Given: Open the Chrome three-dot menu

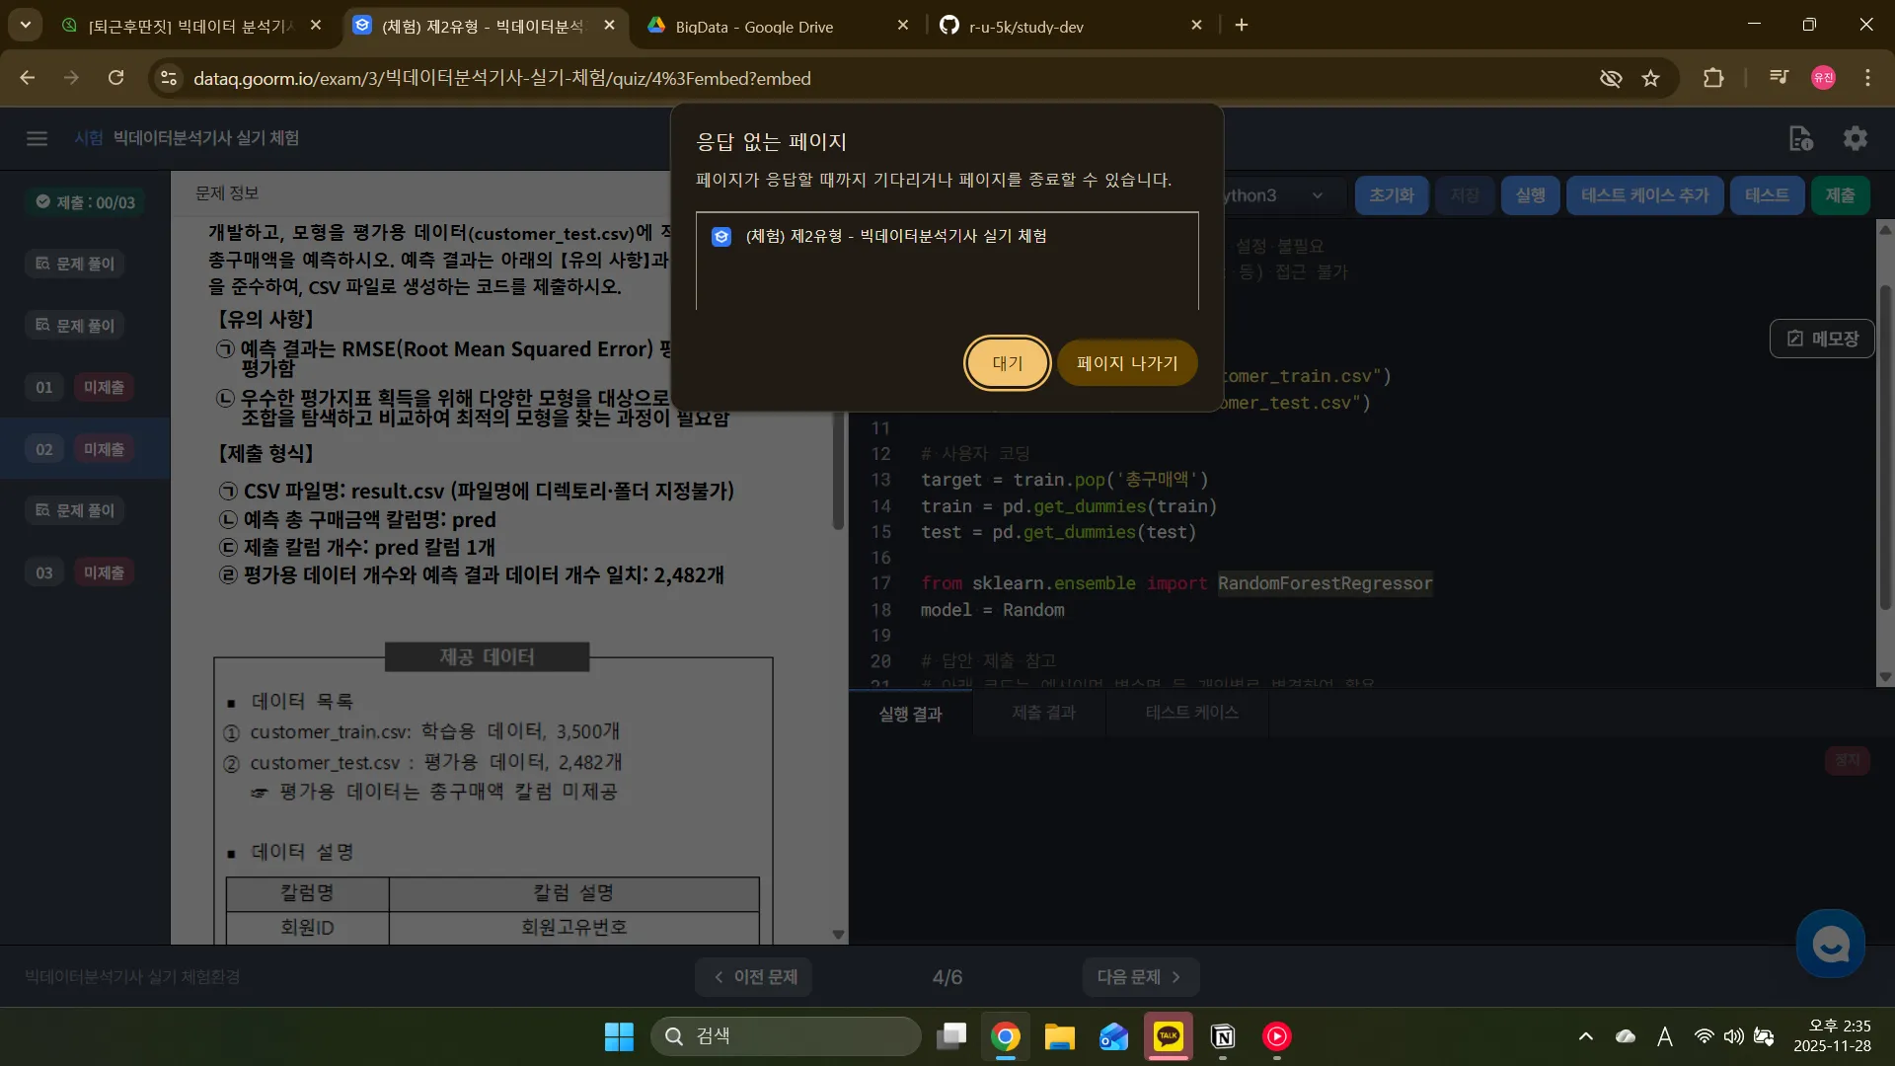Looking at the screenshot, I should [x=1868, y=78].
